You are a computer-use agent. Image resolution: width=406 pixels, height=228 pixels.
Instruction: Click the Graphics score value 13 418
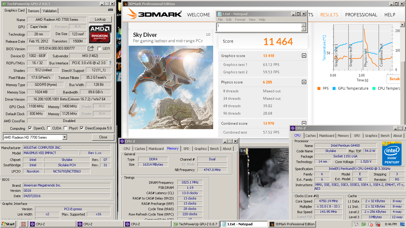click(x=269, y=56)
